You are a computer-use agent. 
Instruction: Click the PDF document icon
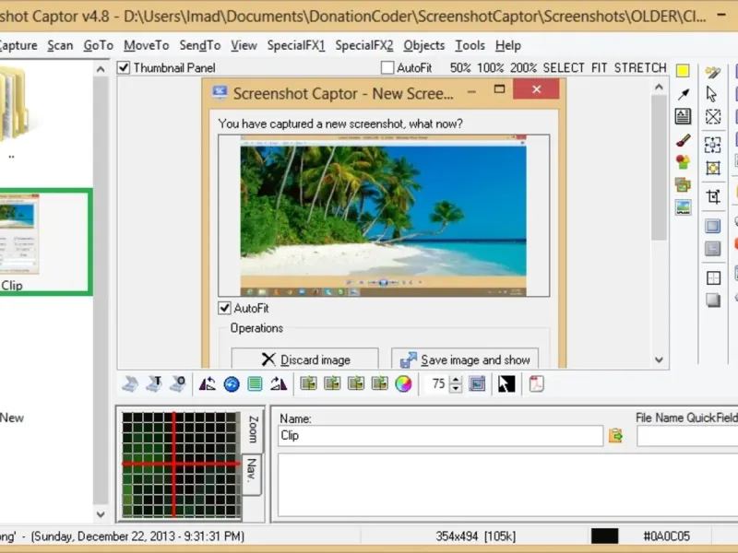click(x=536, y=384)
